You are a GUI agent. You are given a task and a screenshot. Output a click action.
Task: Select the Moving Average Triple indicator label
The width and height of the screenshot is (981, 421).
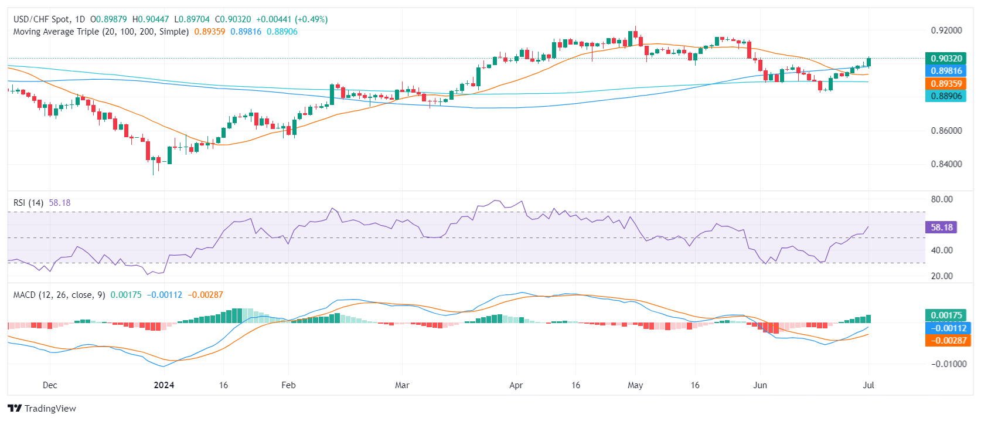101,32
